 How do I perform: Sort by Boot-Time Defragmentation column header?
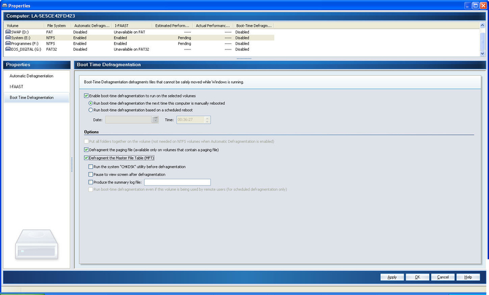(253, 25)
